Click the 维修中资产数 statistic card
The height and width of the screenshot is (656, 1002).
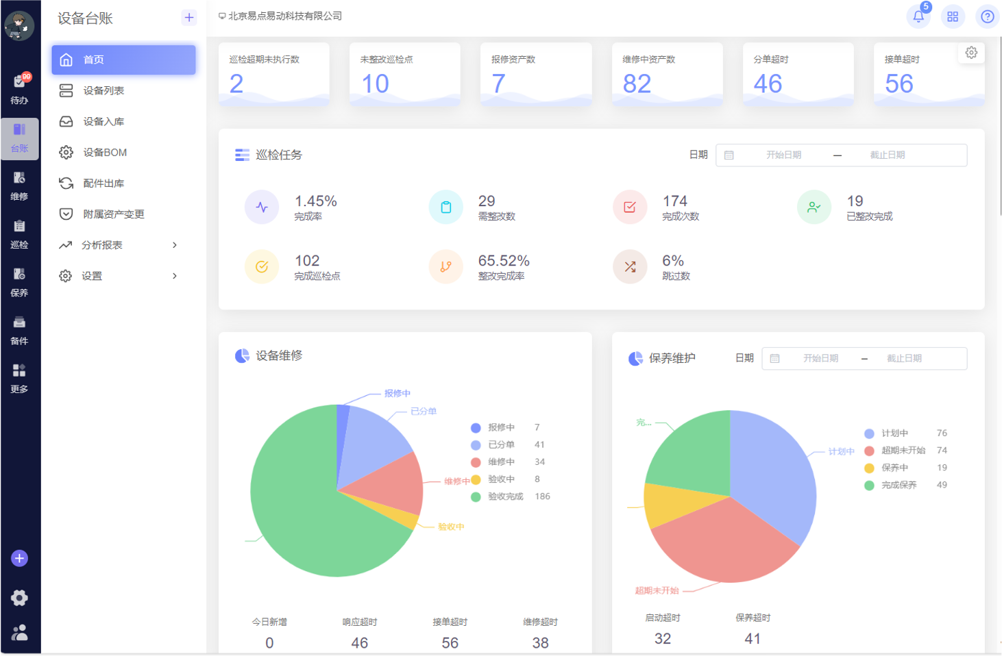pos(667,74)
